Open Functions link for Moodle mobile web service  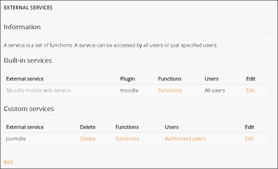(x=170, y=90)
